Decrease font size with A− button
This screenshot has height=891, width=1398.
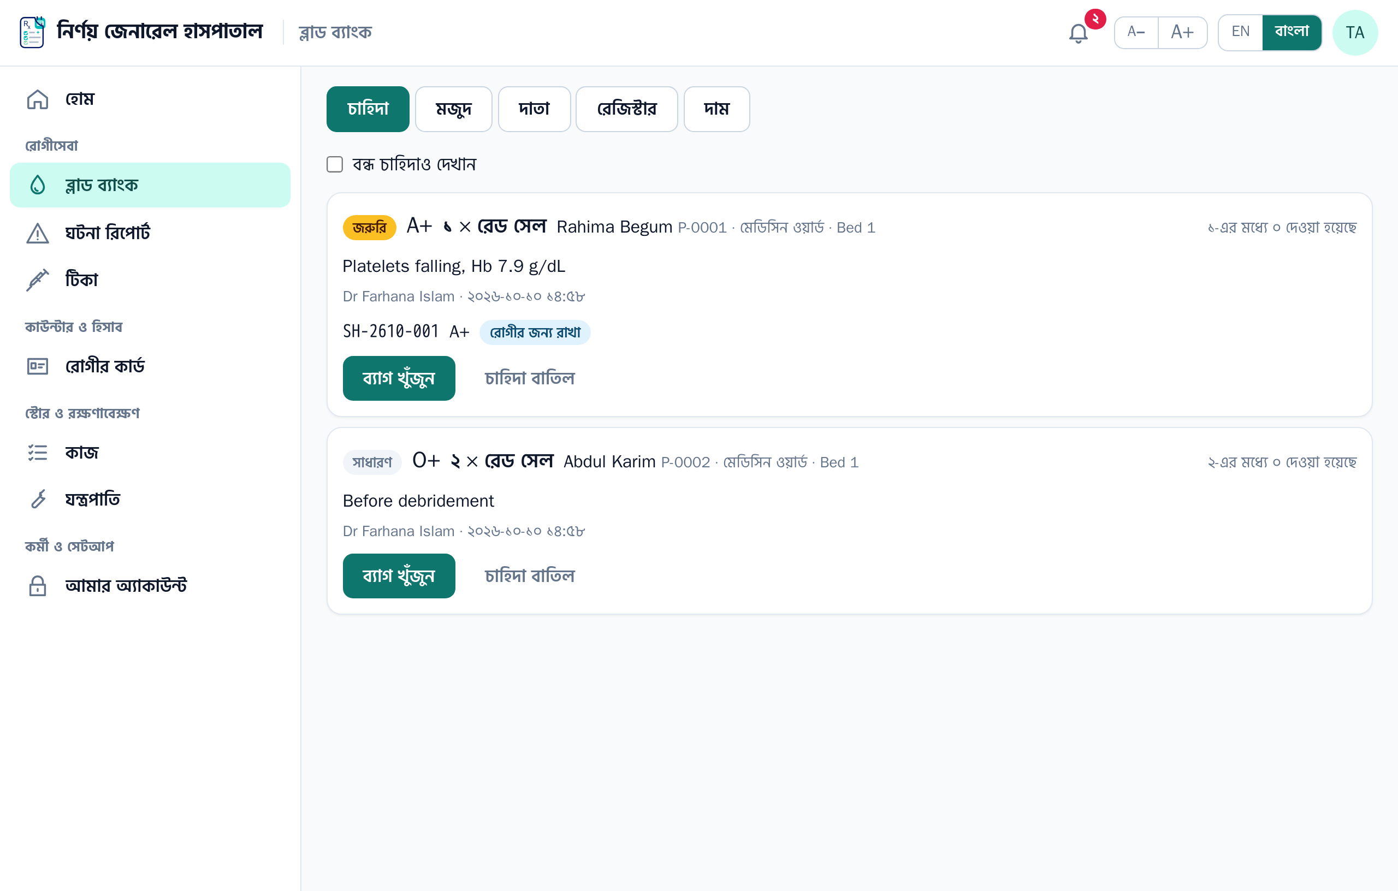point(1135,32)
